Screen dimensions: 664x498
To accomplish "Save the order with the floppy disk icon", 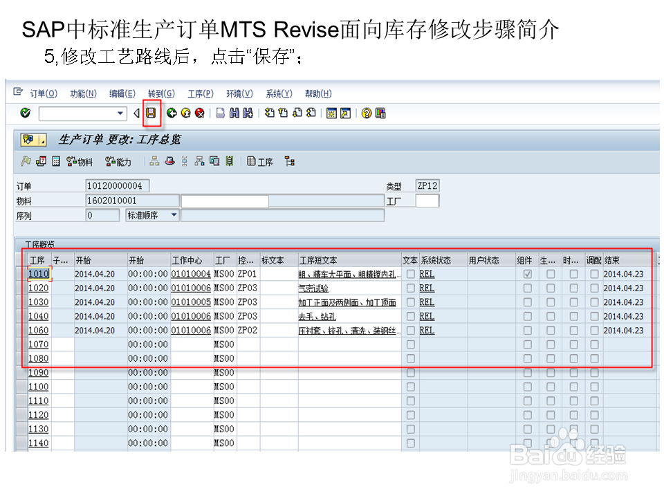I will (151, 113).
